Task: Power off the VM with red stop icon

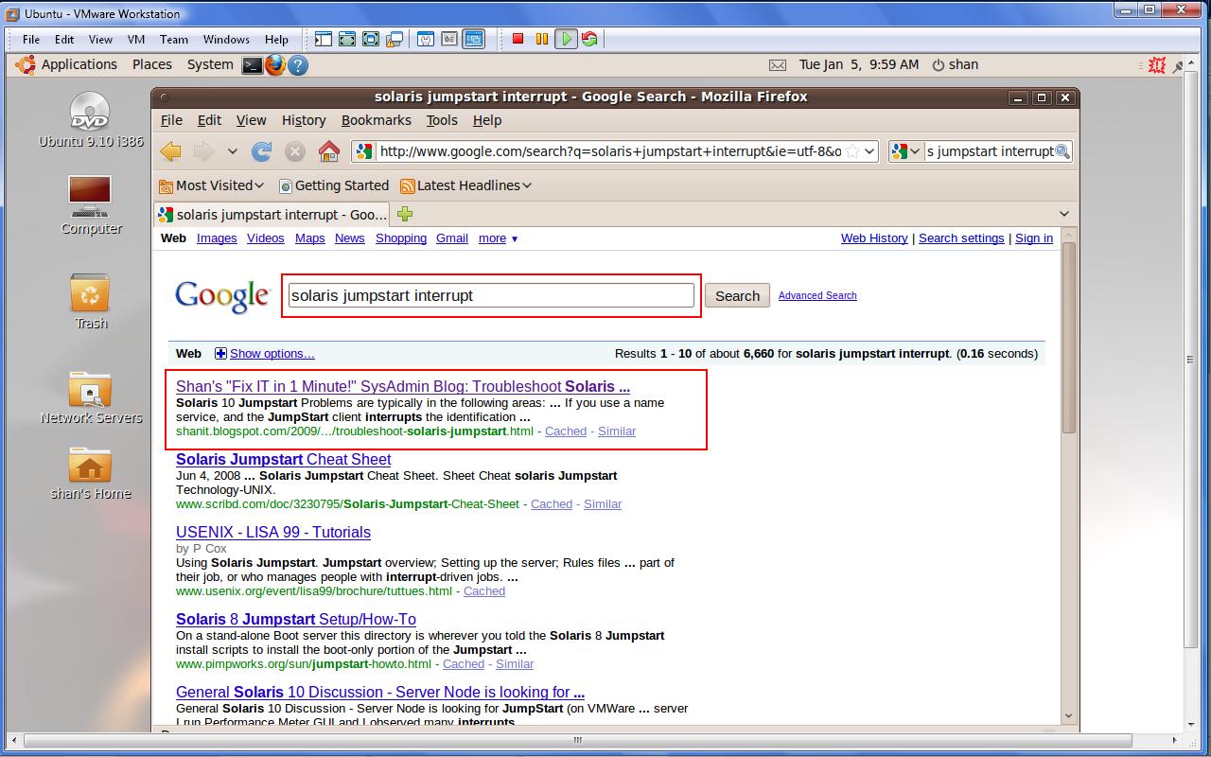Action: tap(518, 39)
